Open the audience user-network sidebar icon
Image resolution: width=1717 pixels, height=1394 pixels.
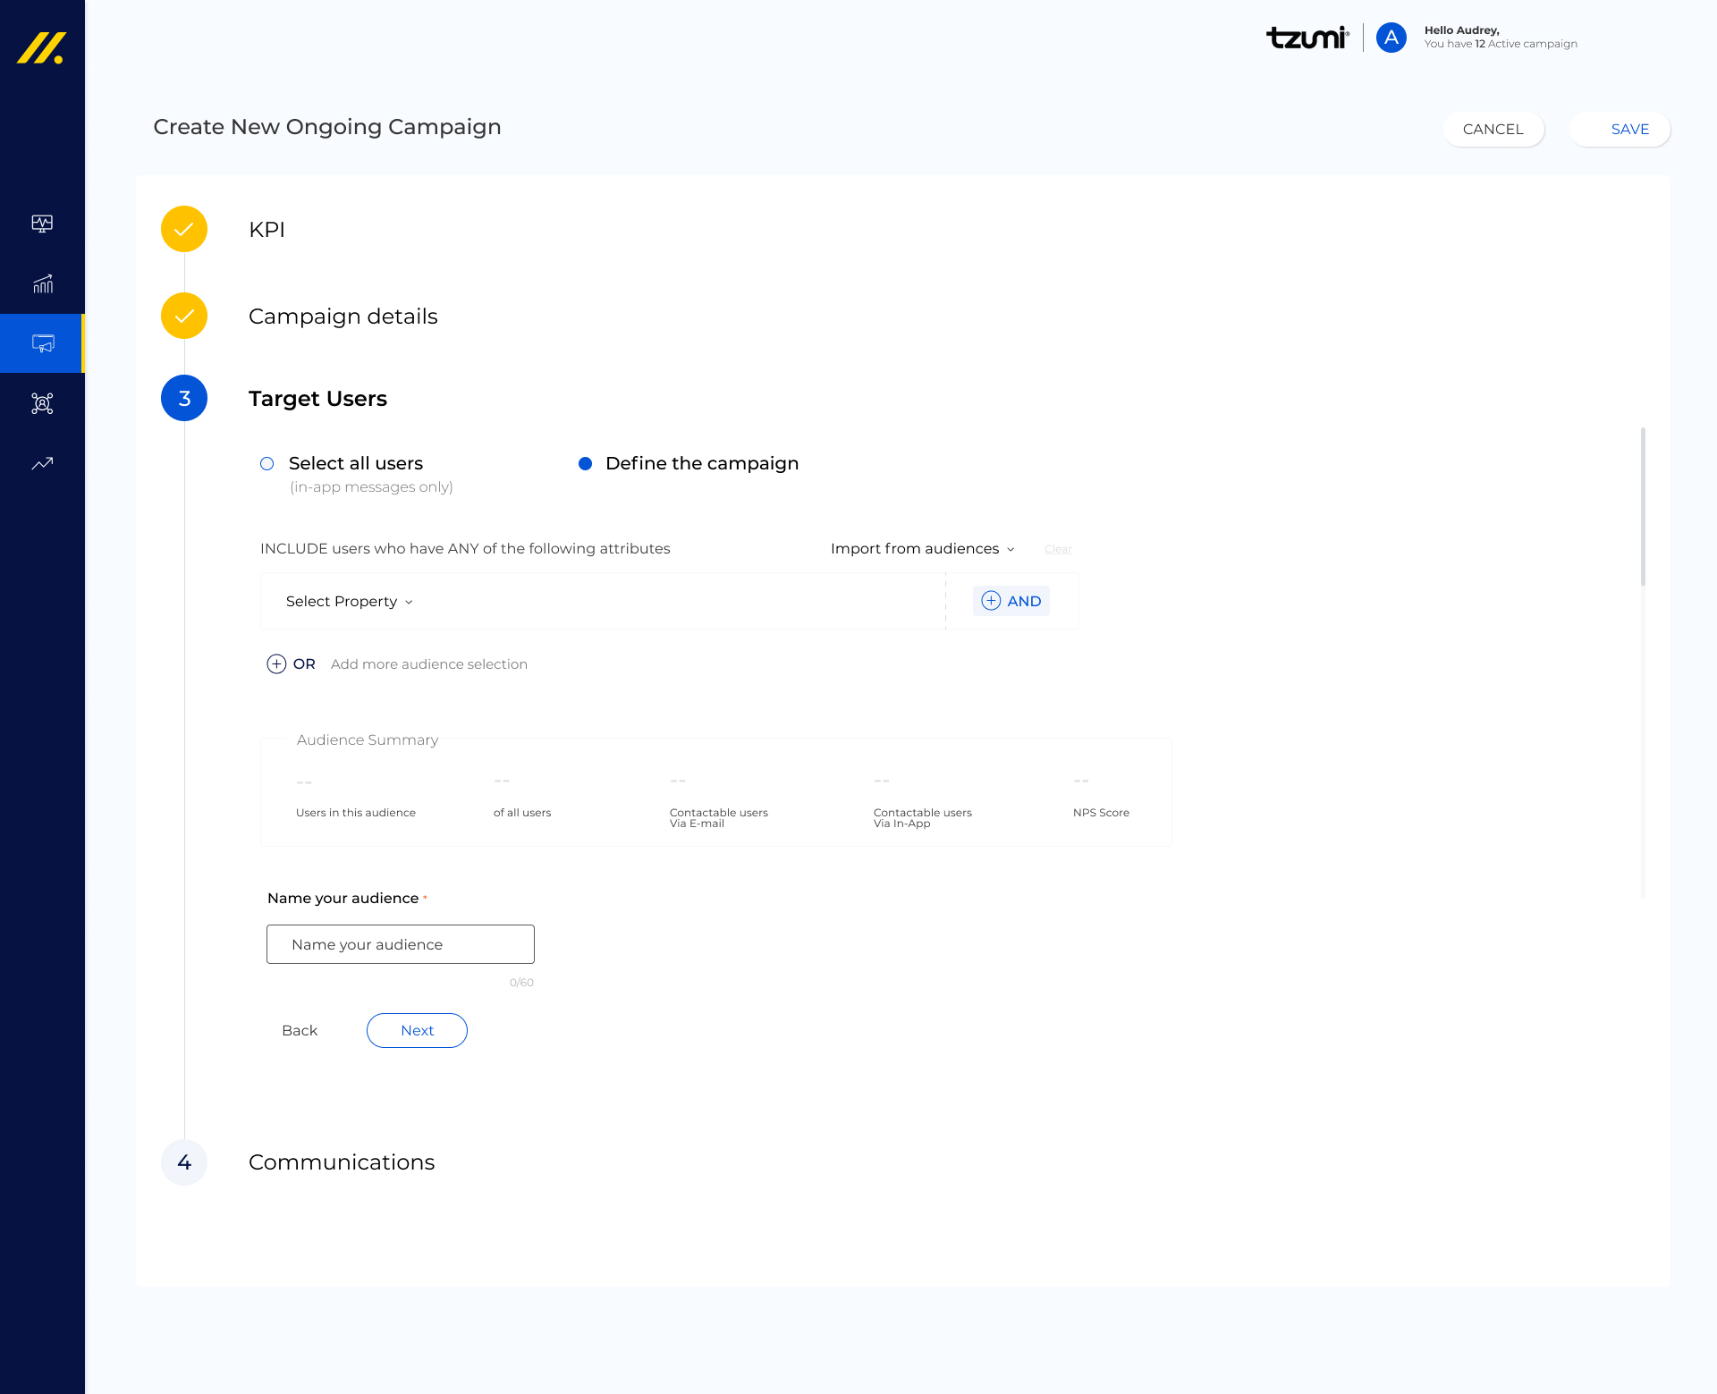[x=42, y=403]
